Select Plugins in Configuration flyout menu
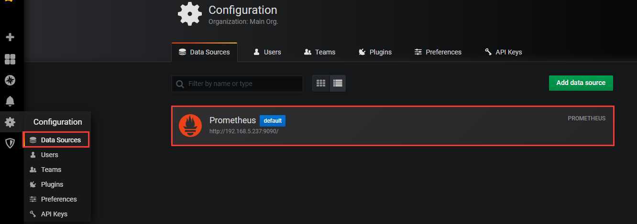This screenshot has width=637, height=224. [x=46, y=184]
